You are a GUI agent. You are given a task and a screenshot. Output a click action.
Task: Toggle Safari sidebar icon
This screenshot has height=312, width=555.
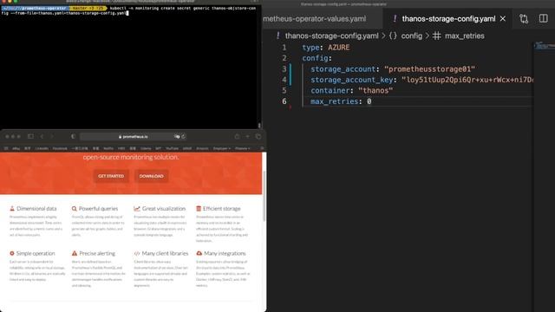(x=31, y=136)
